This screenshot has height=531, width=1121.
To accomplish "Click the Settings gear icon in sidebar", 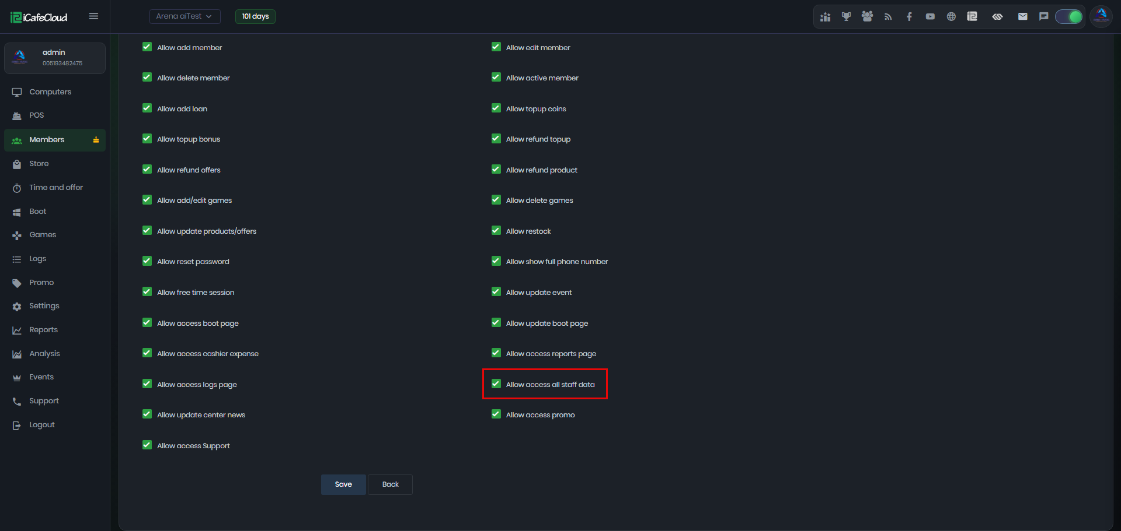I will click(x=17, y=306).
